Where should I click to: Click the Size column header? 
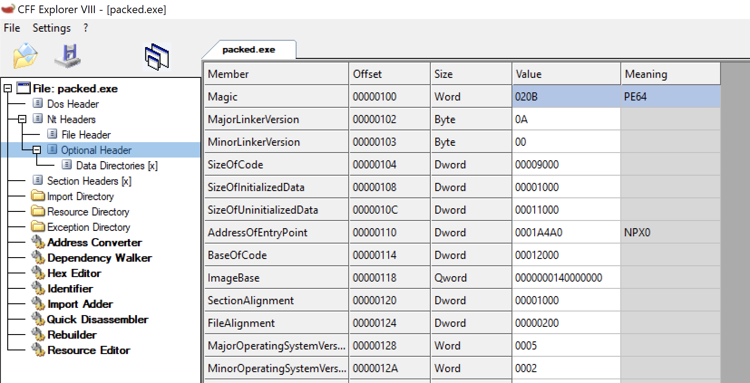pos(471,74)
